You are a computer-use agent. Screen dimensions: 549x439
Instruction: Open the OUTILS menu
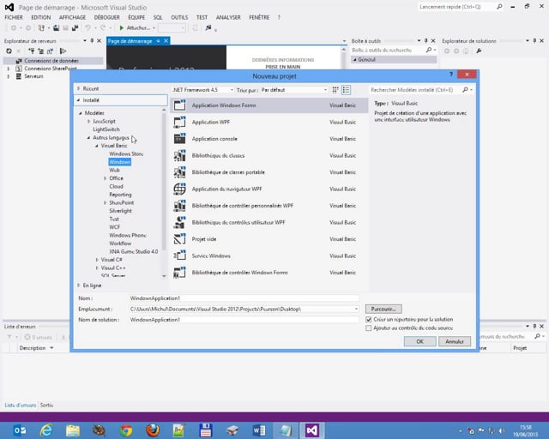pyautogui.click(x=179, y=17)
